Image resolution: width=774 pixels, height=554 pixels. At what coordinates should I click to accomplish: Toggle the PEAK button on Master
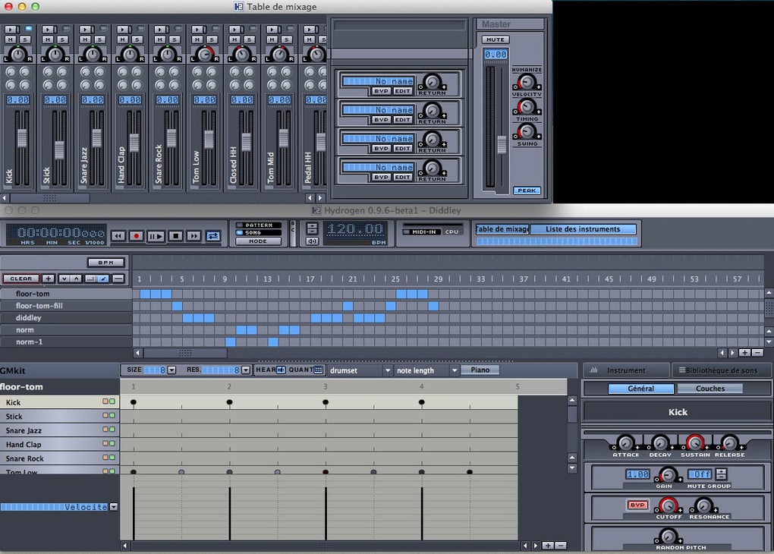526,190
